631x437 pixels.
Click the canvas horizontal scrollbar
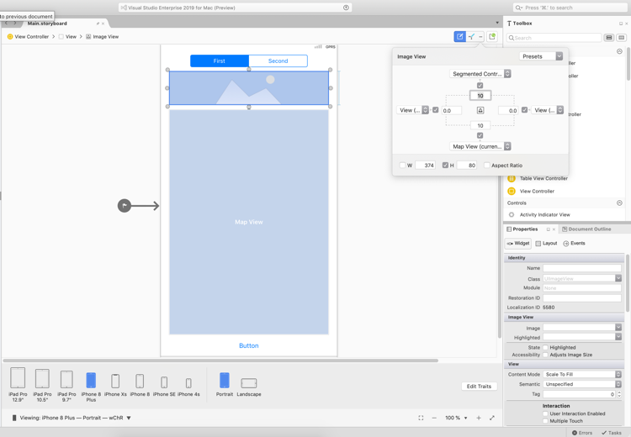click(220, 361)
